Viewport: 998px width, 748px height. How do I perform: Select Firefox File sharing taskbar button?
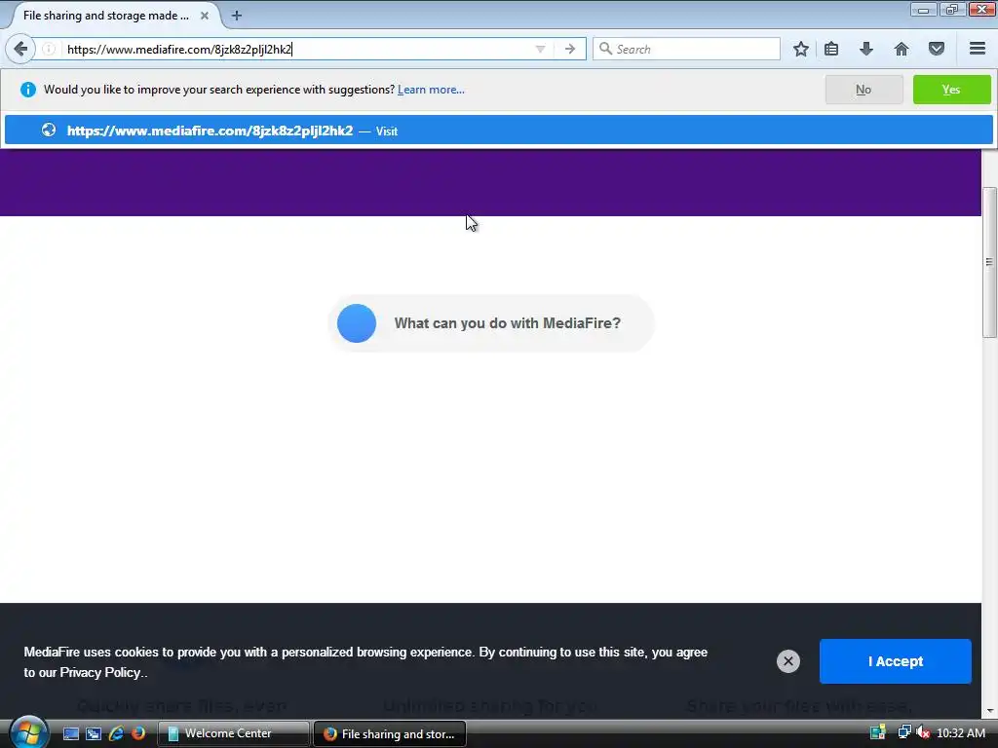point(390,734)
